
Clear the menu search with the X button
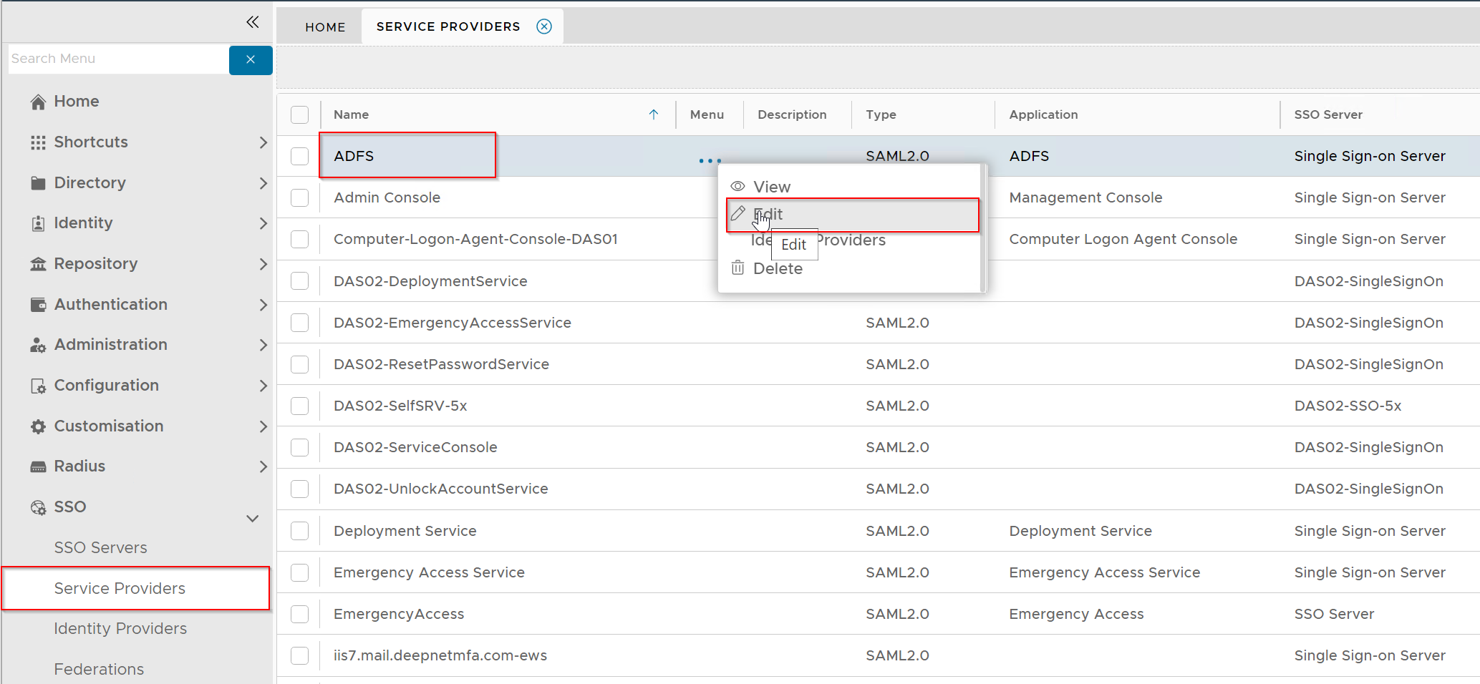tap(251, 59)
